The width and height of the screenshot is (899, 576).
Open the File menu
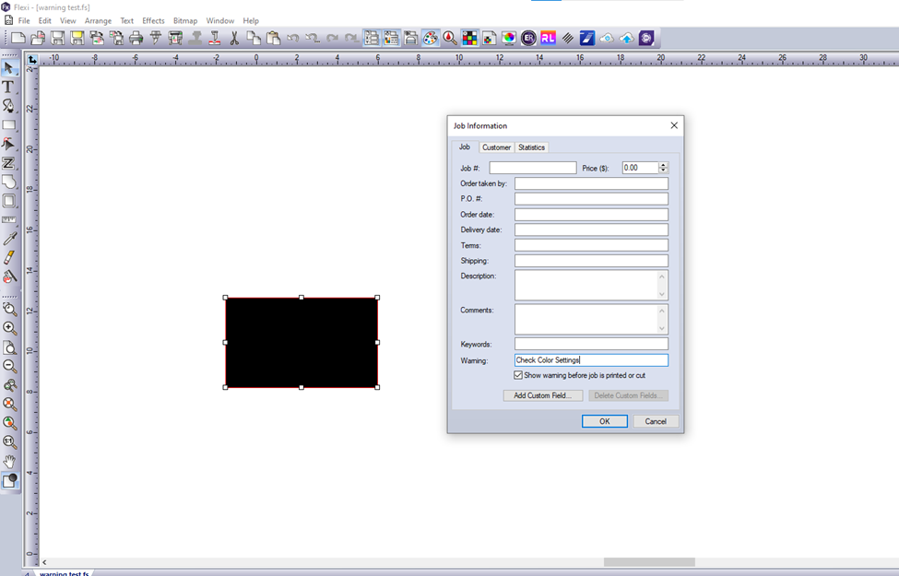24,20
